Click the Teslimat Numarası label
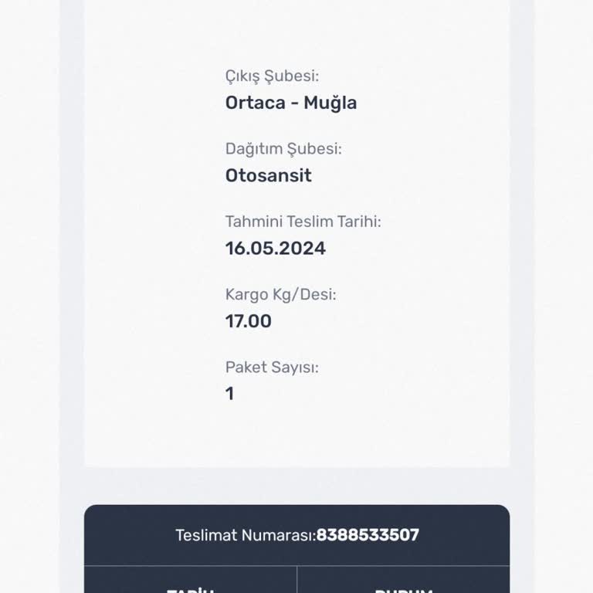This screenshot has height=593, width=593. point(246,535)
